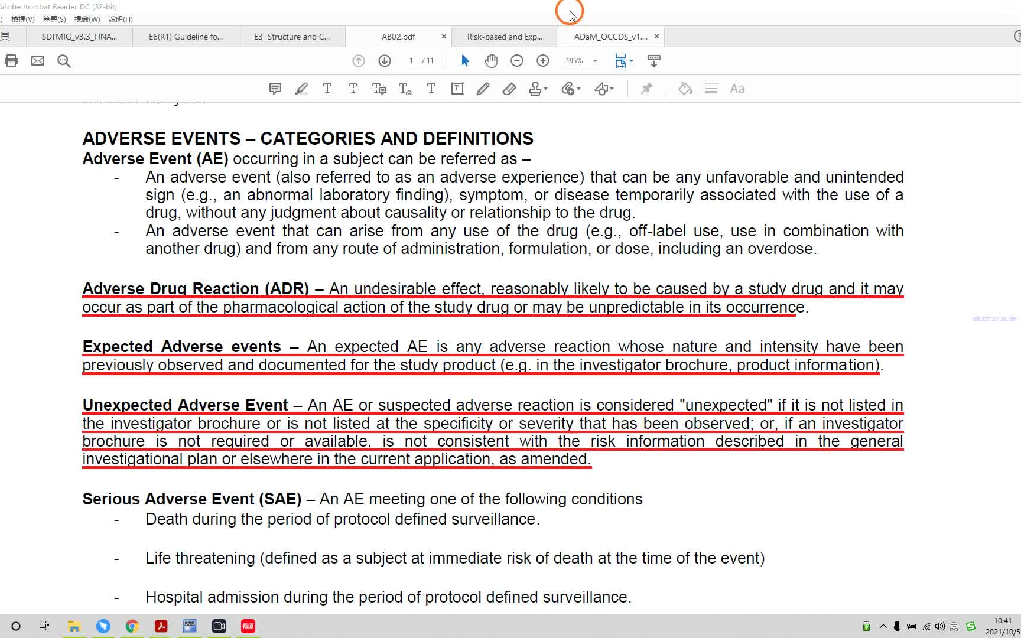
Task: Go to next page arrow
Action: coord(385,61)
